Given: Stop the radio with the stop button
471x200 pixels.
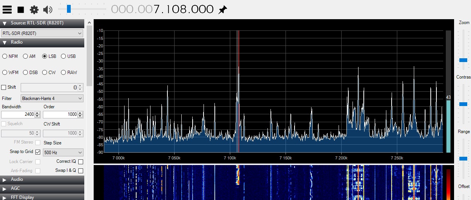Looking at the screenshot, I should (x=21, y=9).
